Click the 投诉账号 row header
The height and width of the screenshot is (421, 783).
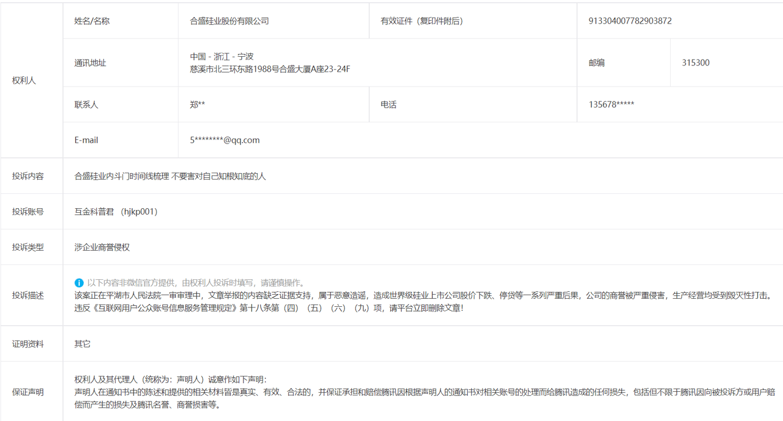click(x=28, y=212)
